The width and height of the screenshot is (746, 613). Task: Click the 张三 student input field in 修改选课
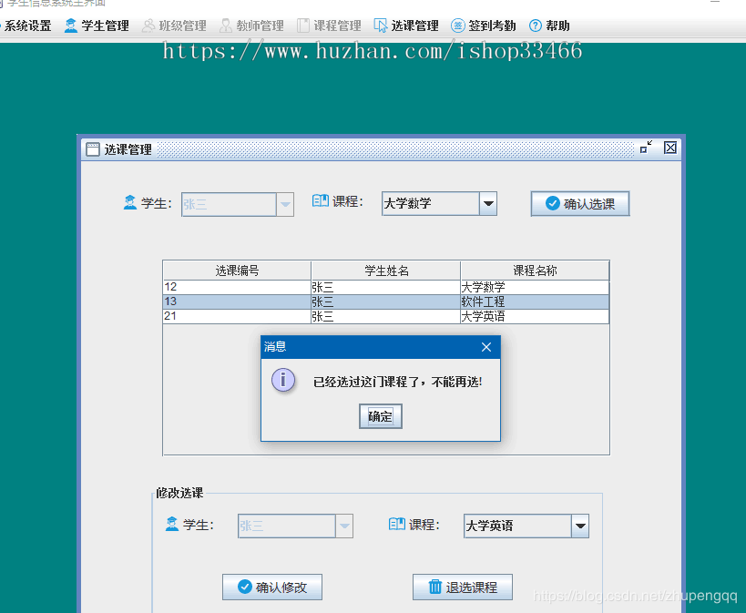coord(287,526)
